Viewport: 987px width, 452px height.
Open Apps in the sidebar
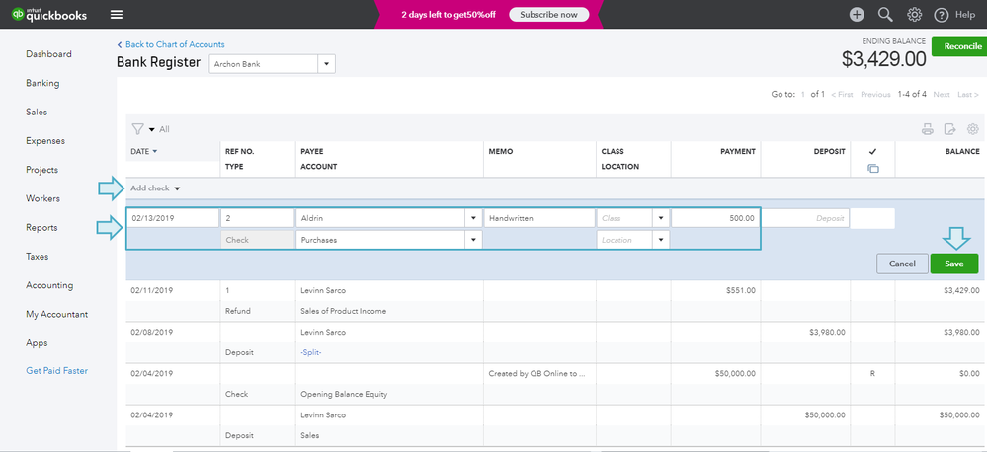[37, 343]
